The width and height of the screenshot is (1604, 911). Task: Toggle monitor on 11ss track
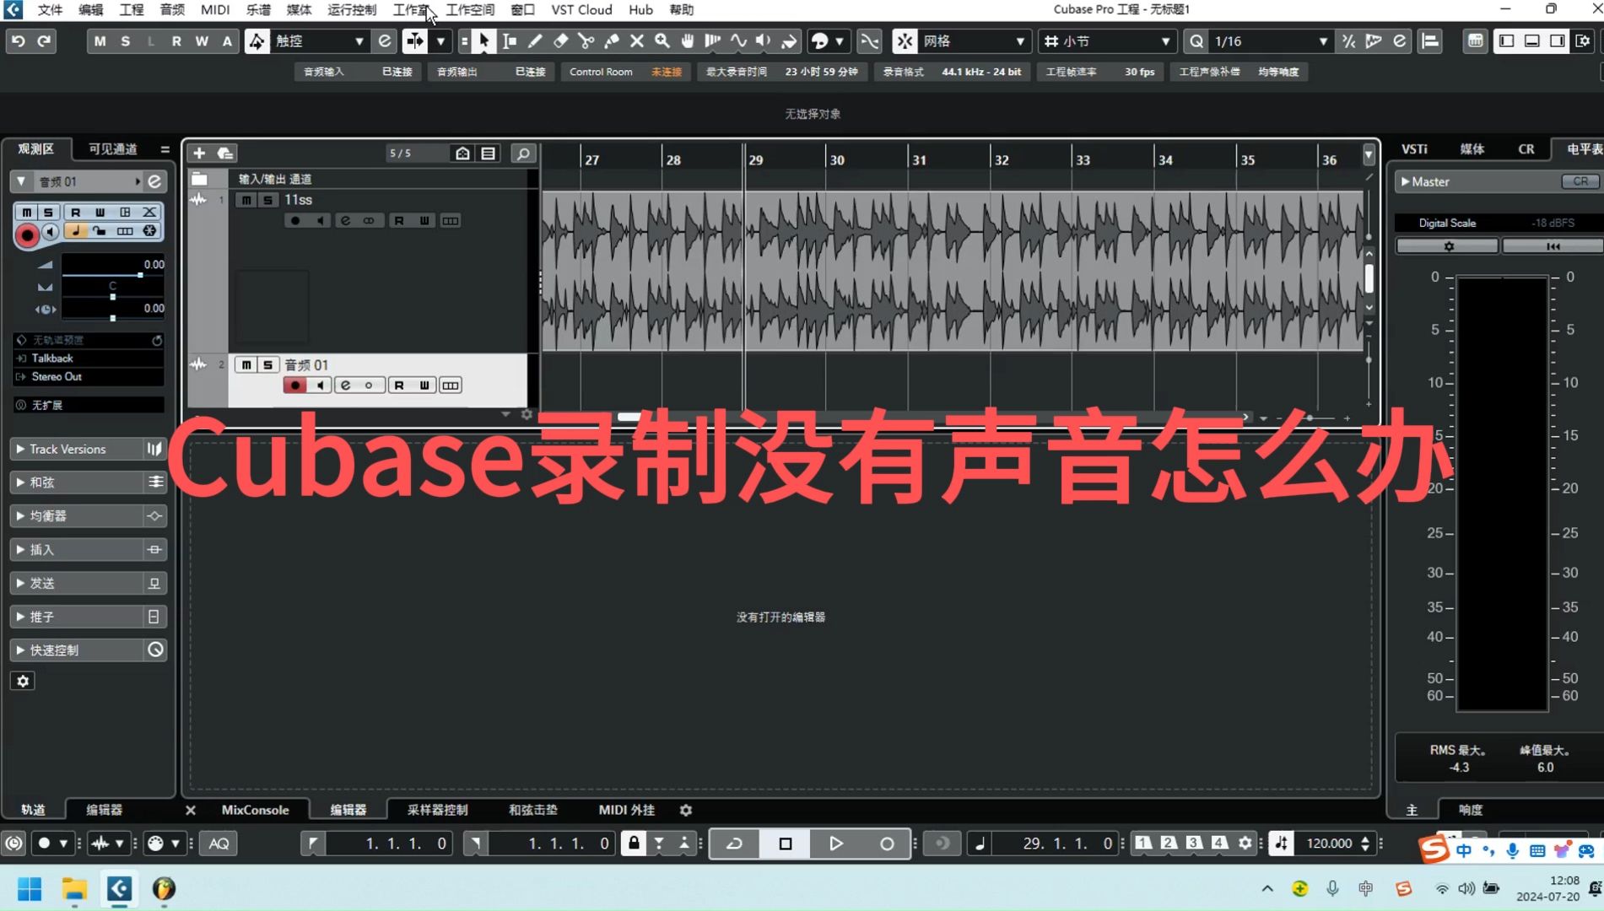pos(320,220)
